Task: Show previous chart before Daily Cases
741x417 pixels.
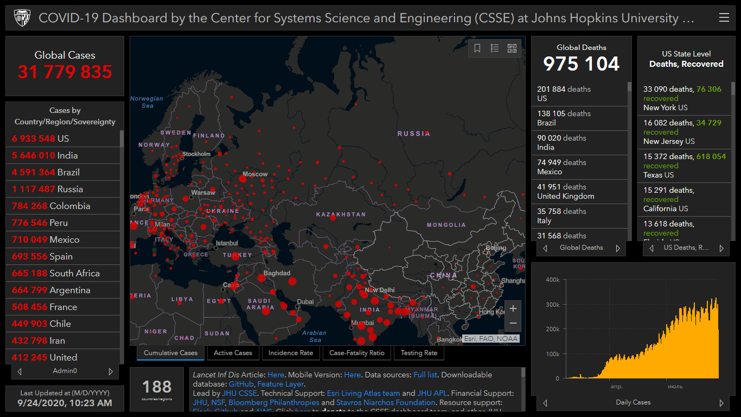Action: pos(545,403)
